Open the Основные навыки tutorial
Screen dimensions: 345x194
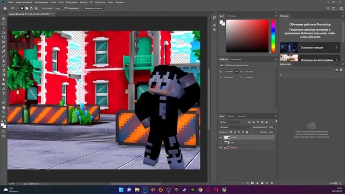[x=310, y=47]
